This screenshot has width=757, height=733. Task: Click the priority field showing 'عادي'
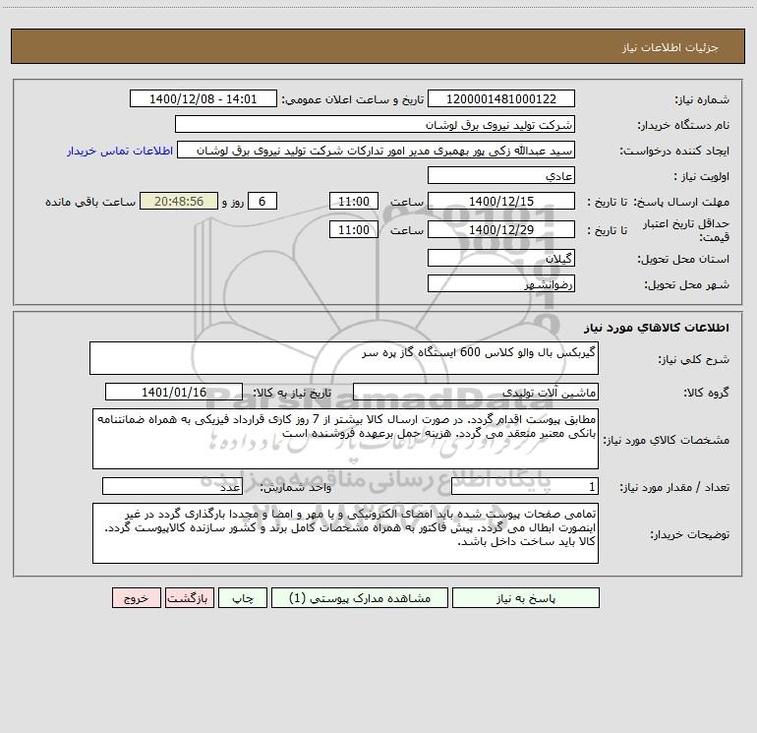coord(501,175)
